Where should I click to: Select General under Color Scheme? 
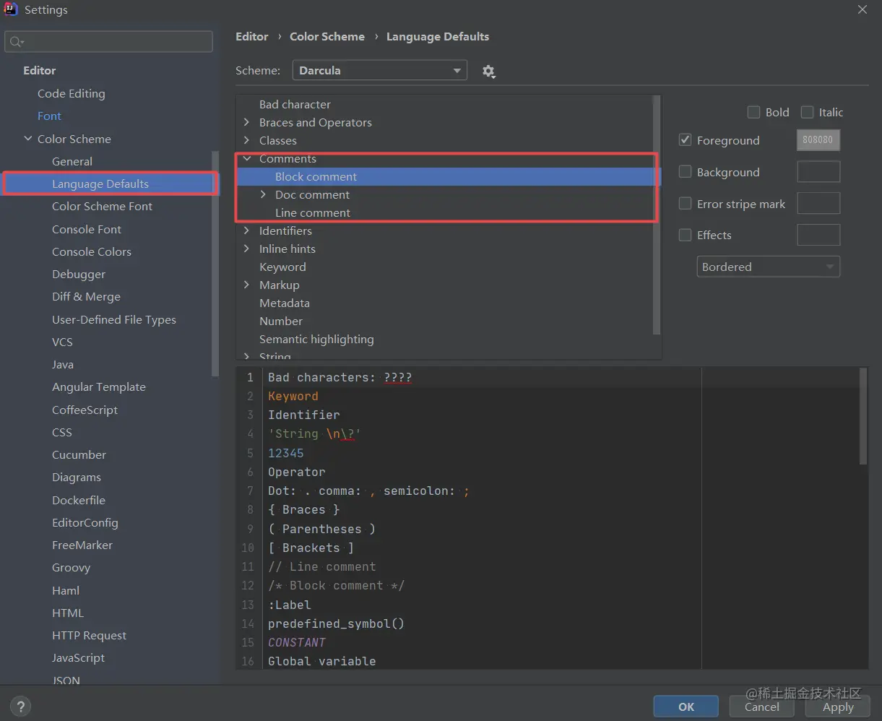pos(72,161)
